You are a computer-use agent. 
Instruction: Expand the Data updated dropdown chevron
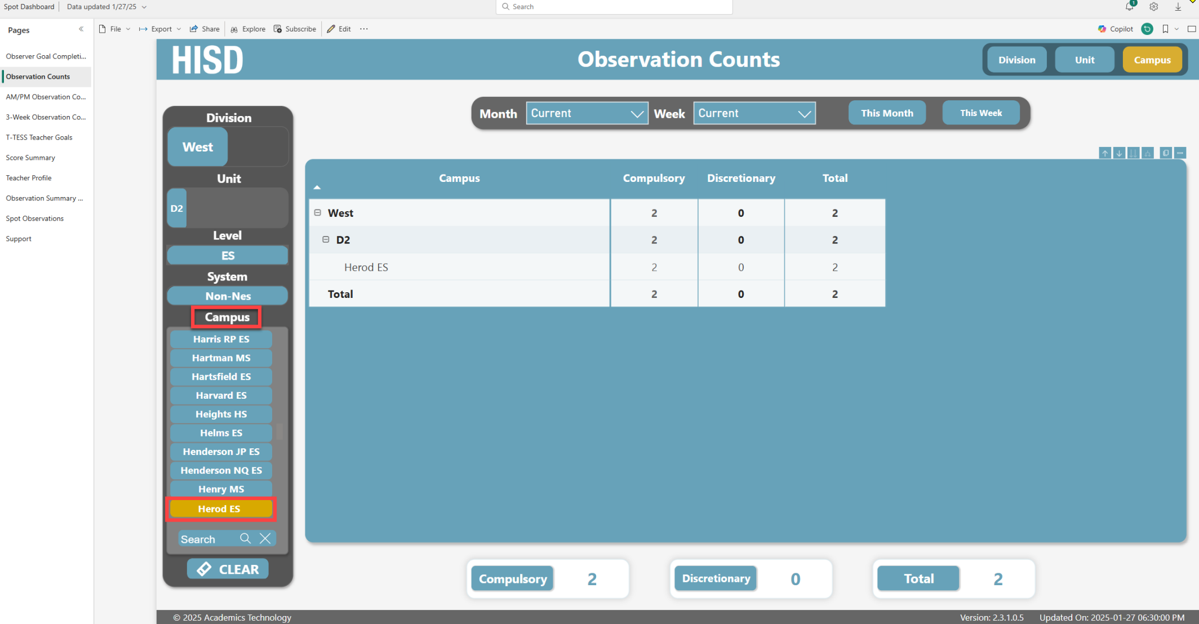coord(144,7)
